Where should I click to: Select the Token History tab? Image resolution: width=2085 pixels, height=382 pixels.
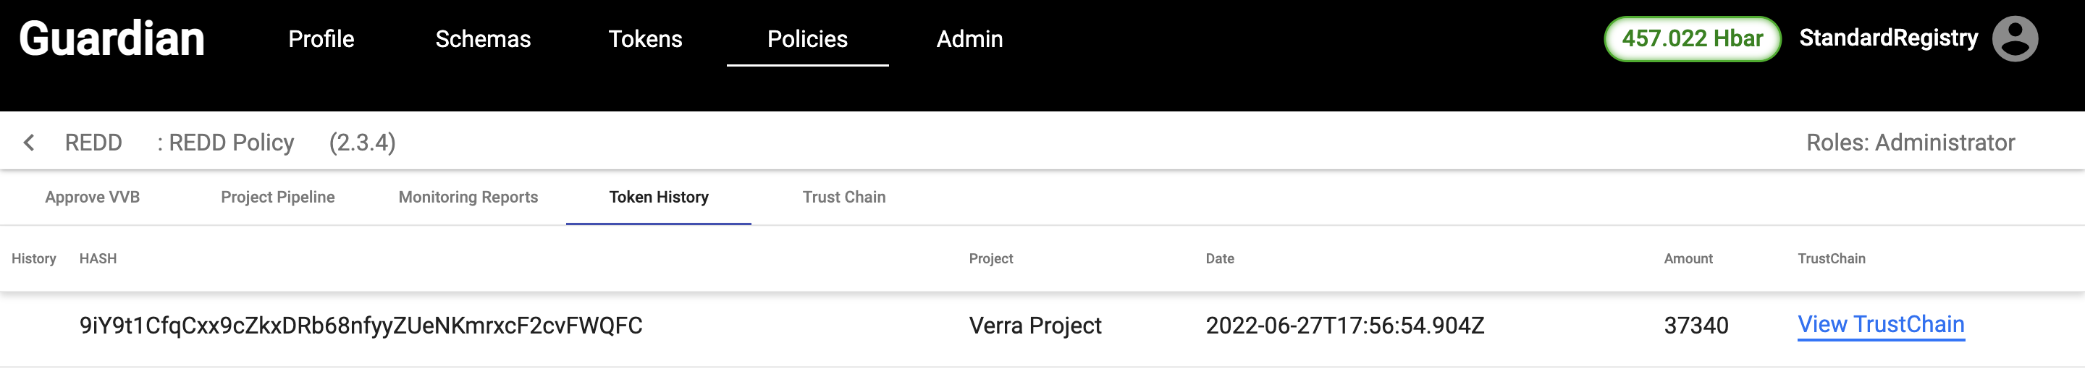click(658, 197)
